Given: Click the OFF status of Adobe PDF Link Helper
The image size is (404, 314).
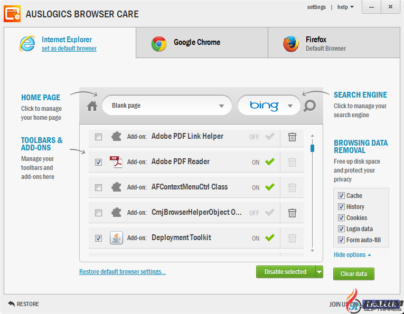Looking at the screenshot, I should [254, 137].
